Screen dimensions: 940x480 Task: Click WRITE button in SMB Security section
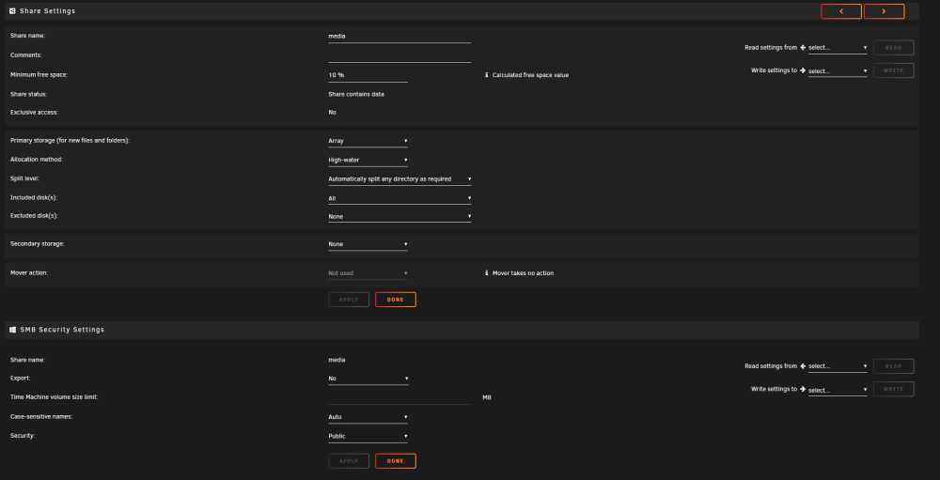[x=893, y=389]
